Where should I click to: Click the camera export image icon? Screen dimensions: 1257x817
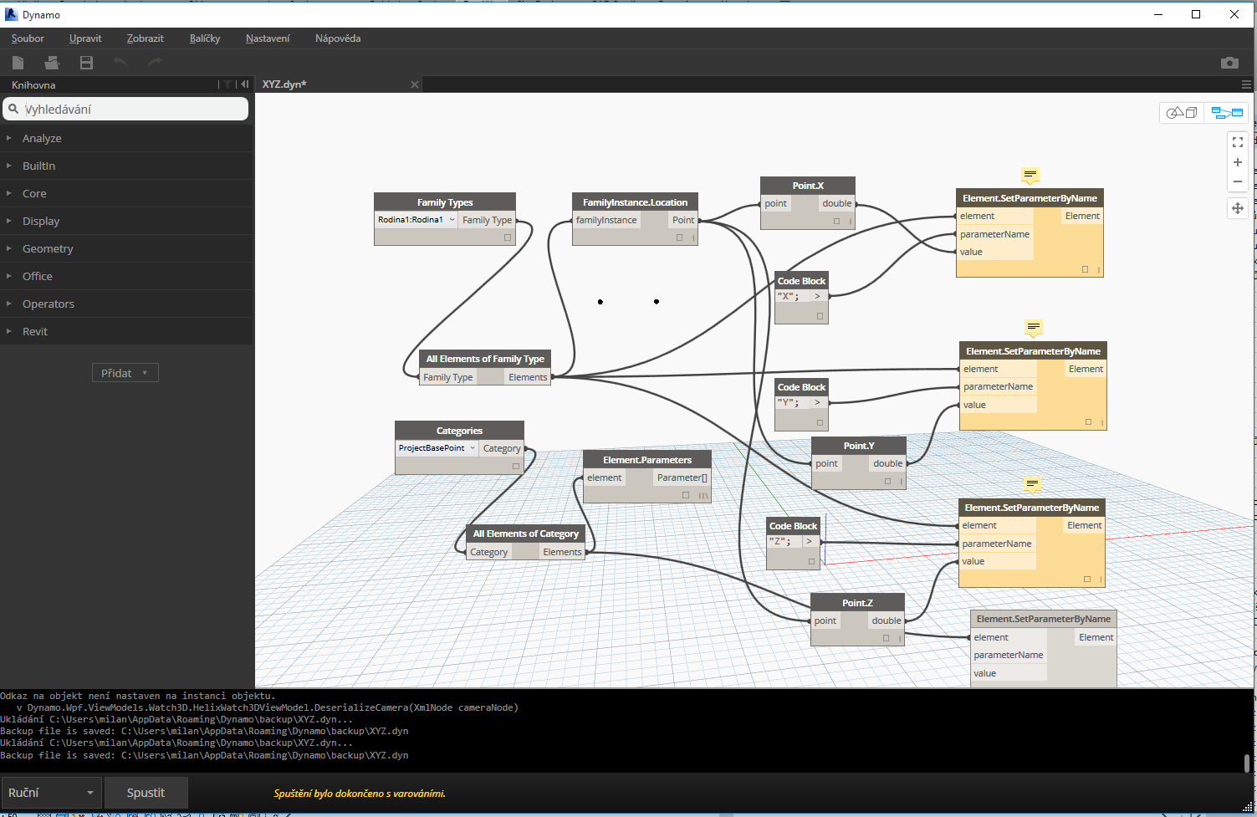pos(1229,63)
